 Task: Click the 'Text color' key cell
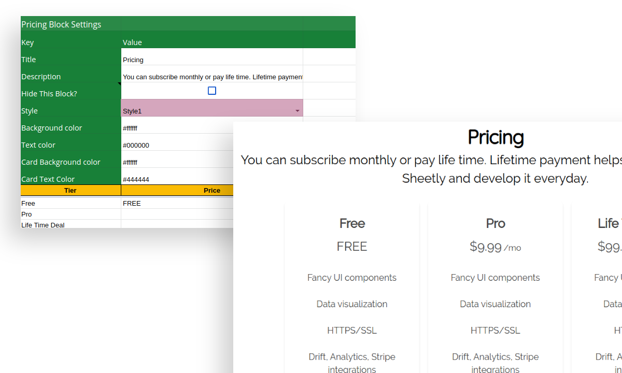point(71,142)
